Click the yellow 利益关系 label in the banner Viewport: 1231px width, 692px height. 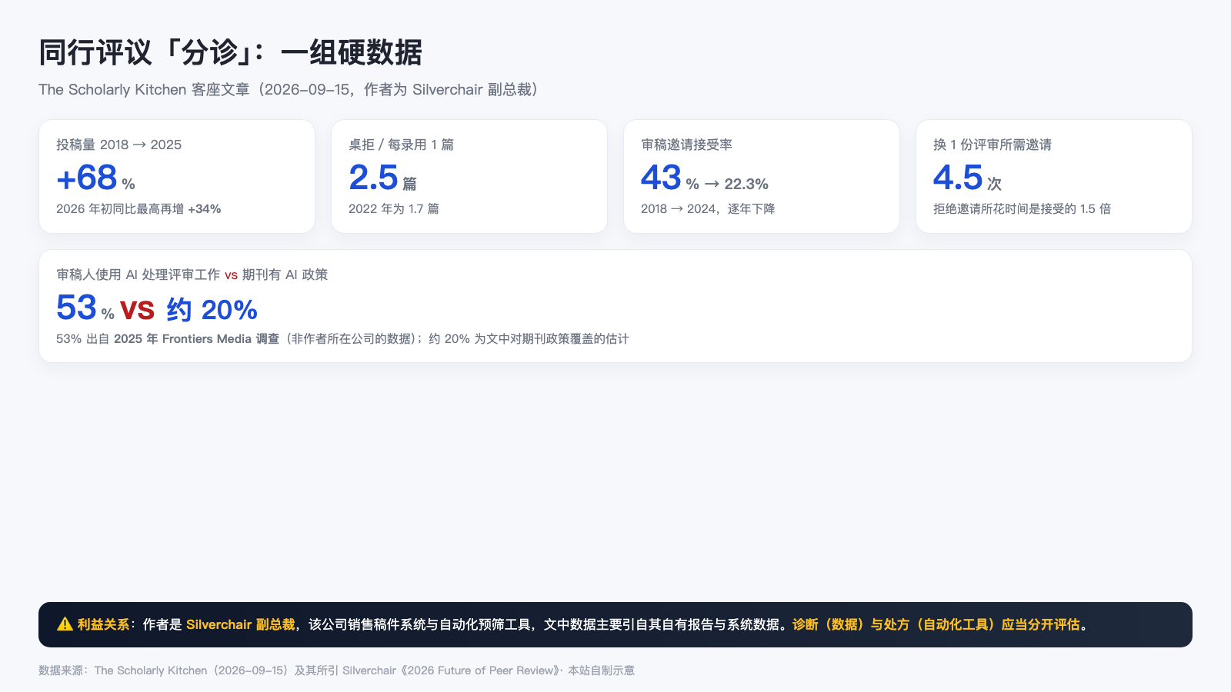[x=103, y=624]
